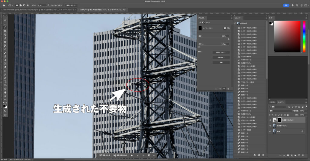The image size is (310, 161).
Task: Select the Brush tool
Action: click(5, 53)
